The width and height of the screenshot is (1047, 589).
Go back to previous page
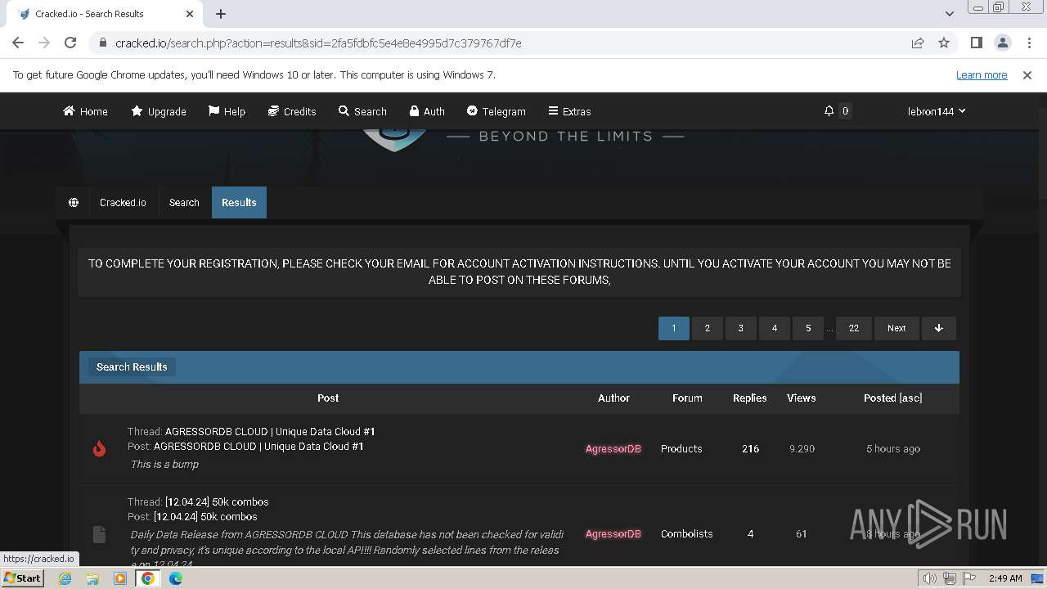pos(18,43)
